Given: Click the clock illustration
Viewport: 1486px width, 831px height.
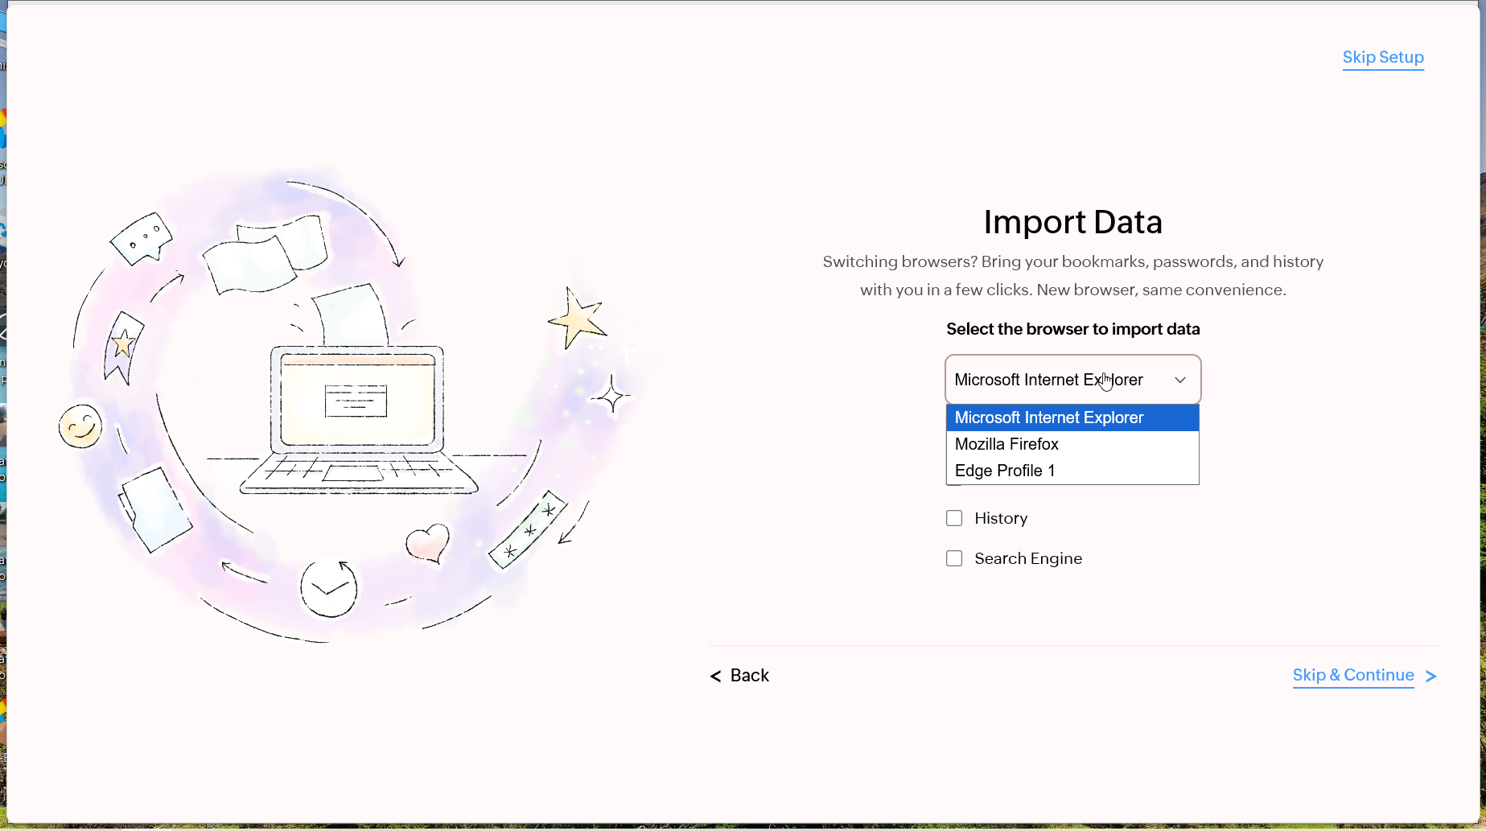Looking at the screenshot, I should point(328,588).
